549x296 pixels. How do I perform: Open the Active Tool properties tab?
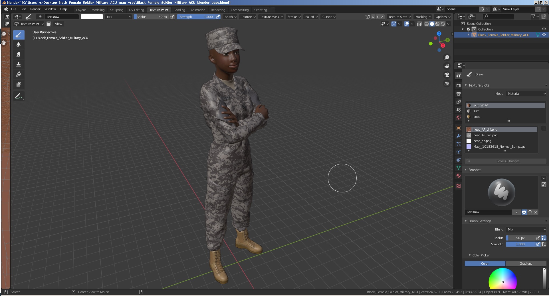click(459, 75)
